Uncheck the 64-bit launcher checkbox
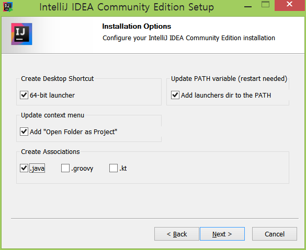Screen dimensions: 306x250 pos(24,95)
